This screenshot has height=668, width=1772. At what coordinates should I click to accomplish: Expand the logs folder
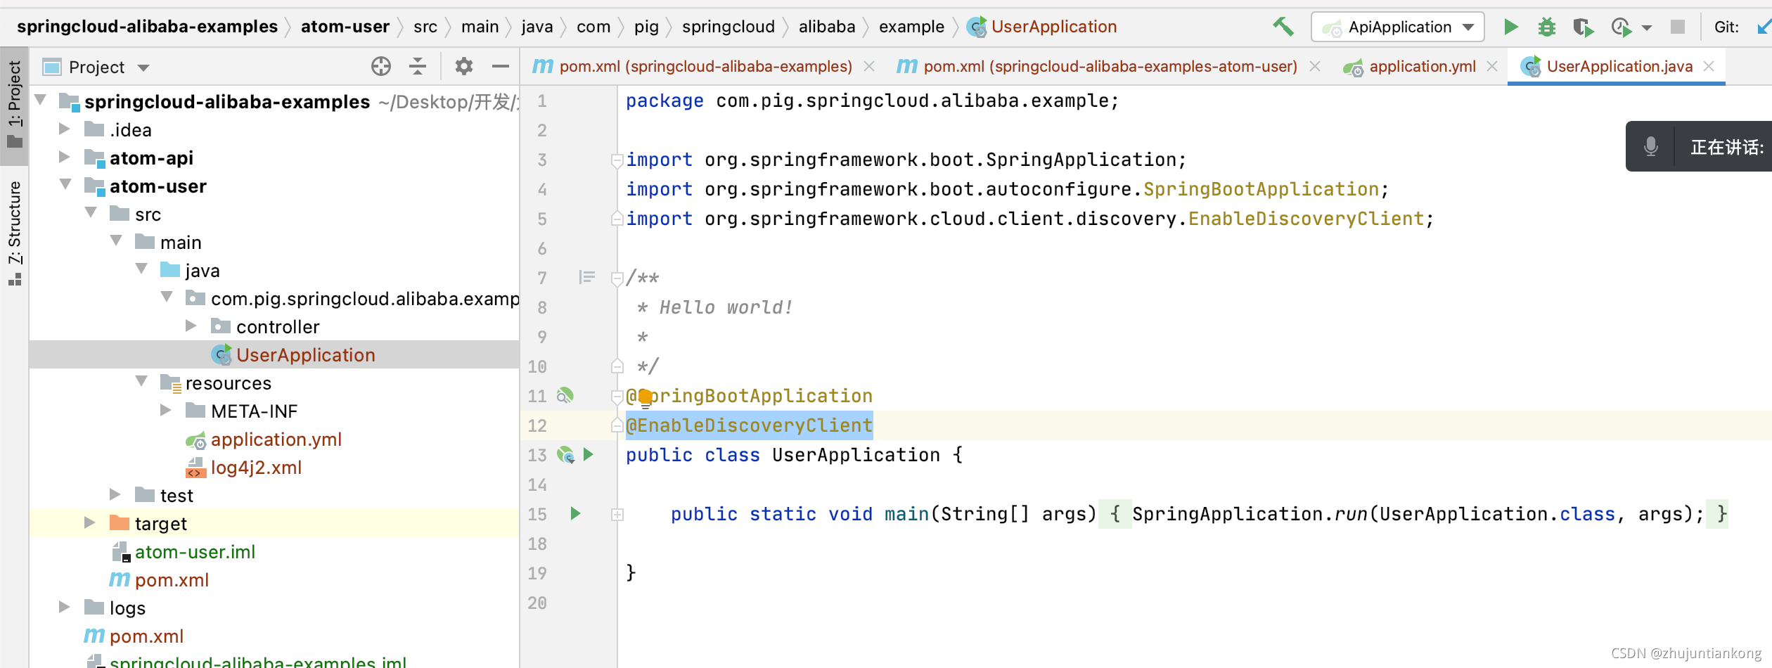(65, 607)
